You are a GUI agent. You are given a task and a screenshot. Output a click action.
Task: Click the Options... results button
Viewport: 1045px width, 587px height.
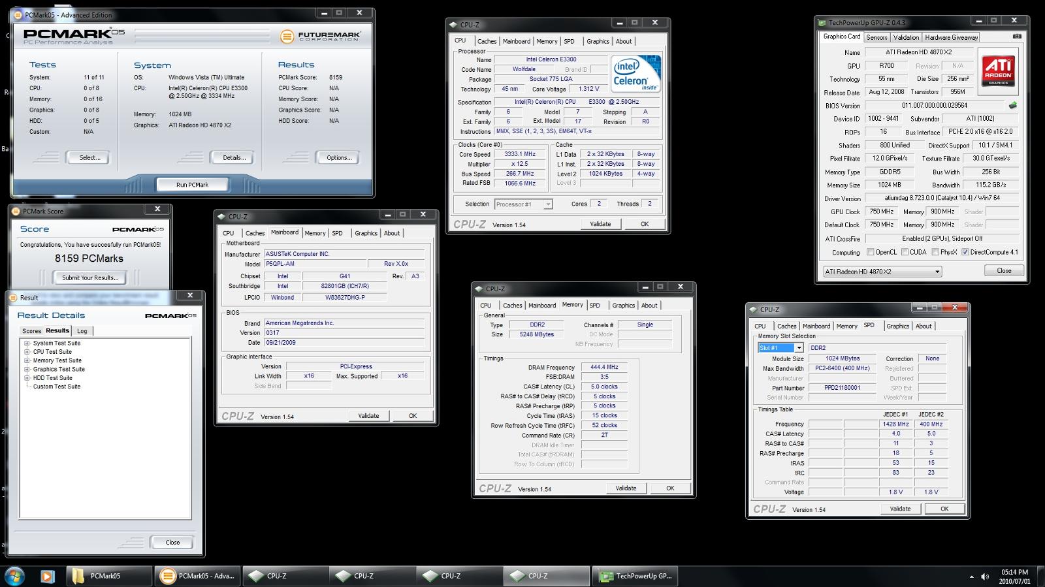click(339, 157)
